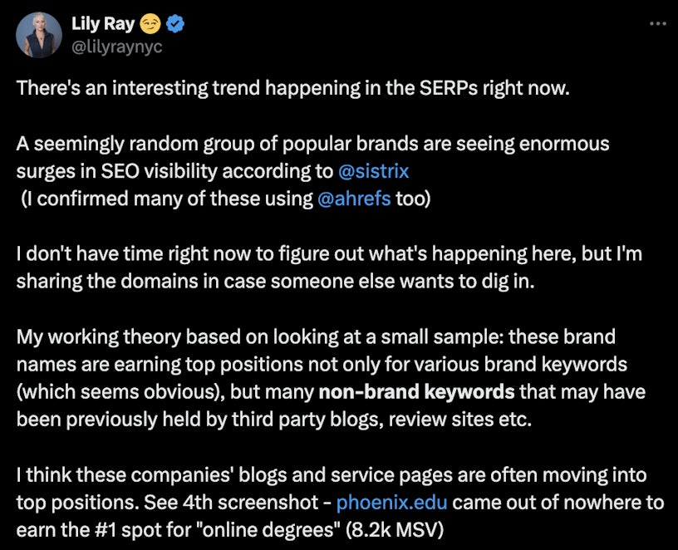Open Lily Ray's profile avatar photo

point(39,36)
